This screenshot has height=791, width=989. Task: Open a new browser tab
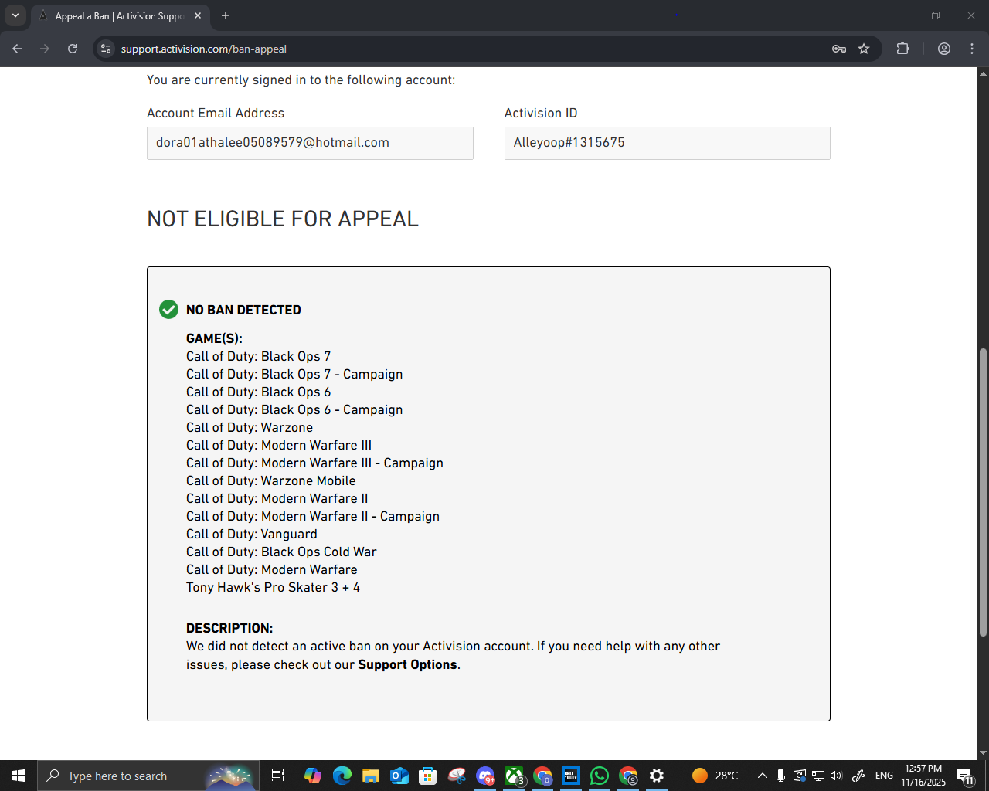coord(226,15)
